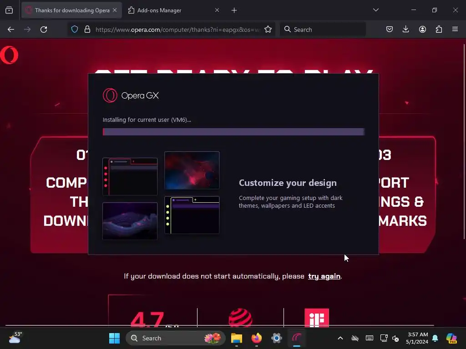Open the weather widget showing 53°
The image size is (466, 349).
pyautogui.click(x=15, y=338)
